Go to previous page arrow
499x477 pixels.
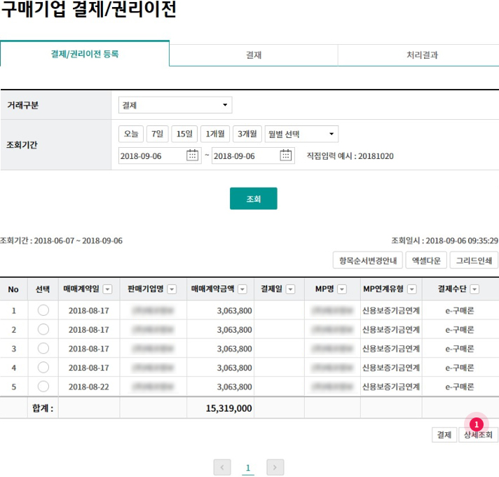pos(222,467)
